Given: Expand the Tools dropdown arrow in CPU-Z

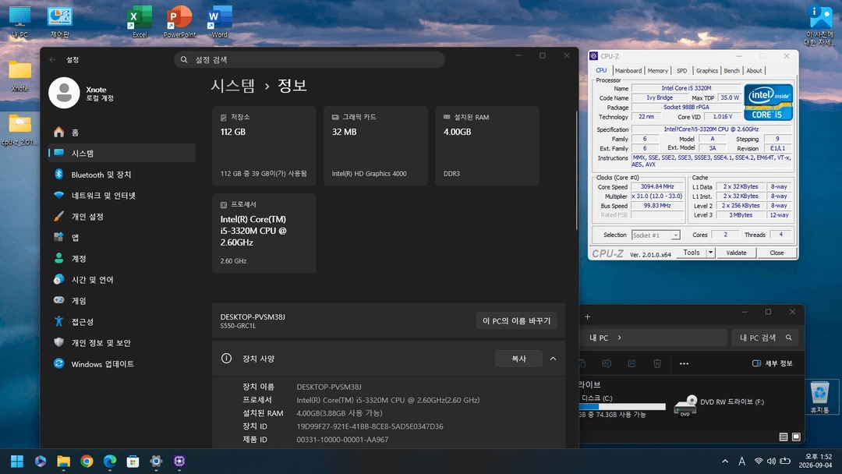Looking at the screenshot, I should tap(710, 253).
